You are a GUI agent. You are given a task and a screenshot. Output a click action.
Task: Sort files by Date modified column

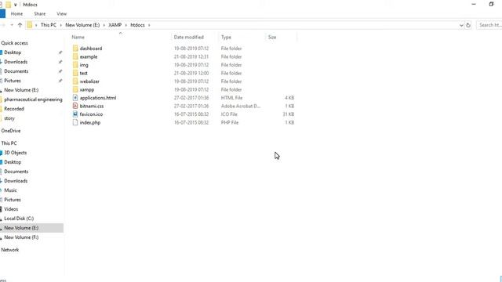tap(188, 37)
